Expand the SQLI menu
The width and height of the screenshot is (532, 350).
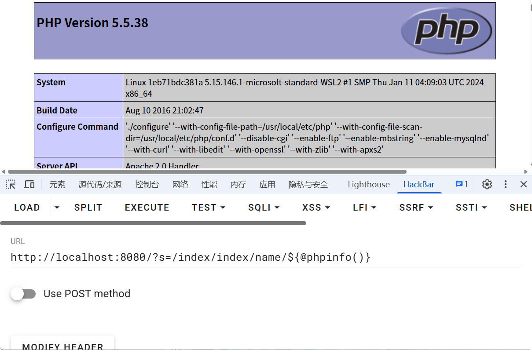click(x=264, y=208)
